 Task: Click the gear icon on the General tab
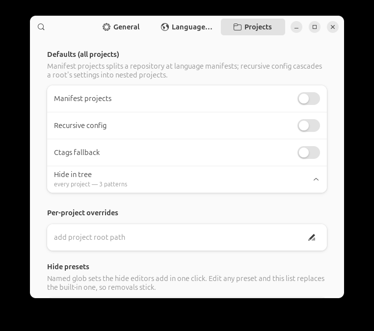click(107, 27)
